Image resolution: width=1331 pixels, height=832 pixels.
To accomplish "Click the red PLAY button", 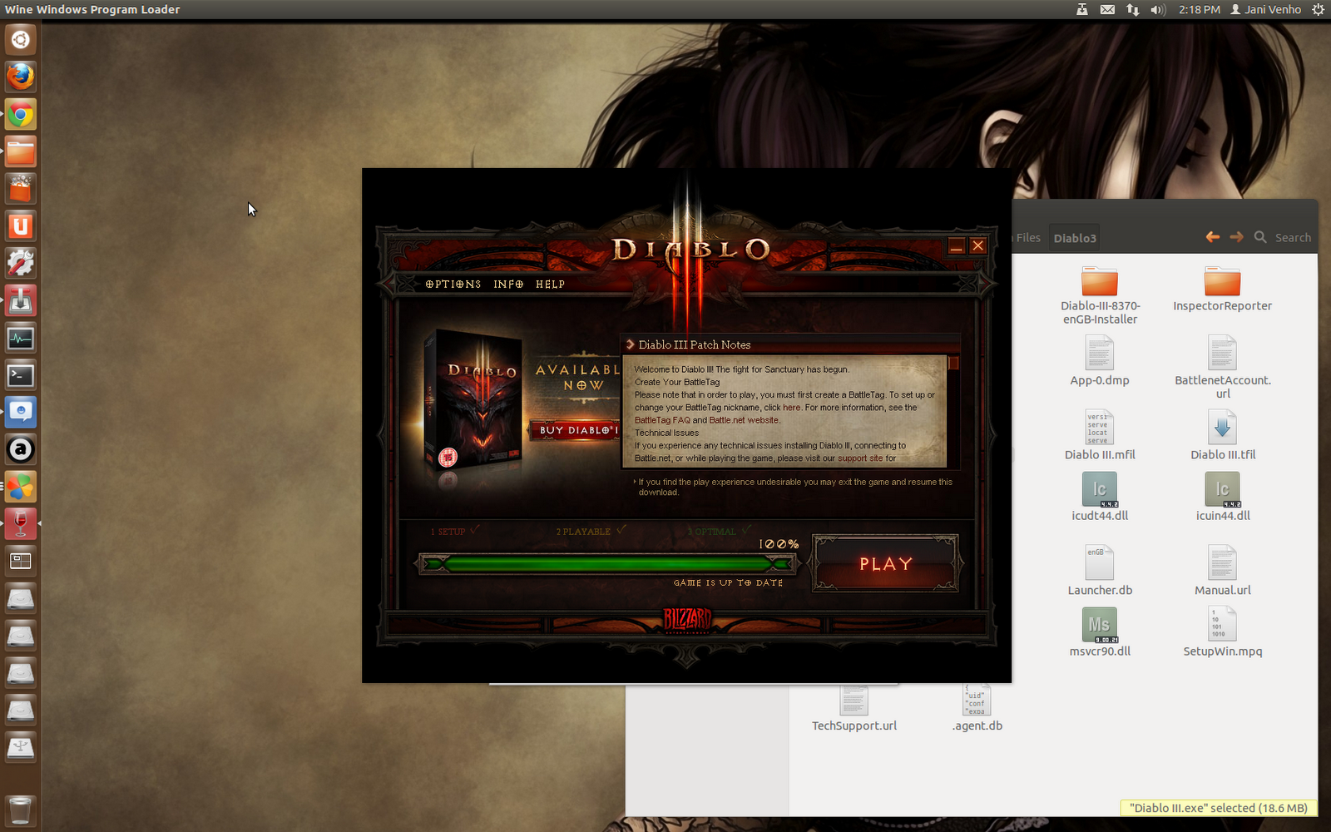I will pyautogui.click(x=886, y=564).
